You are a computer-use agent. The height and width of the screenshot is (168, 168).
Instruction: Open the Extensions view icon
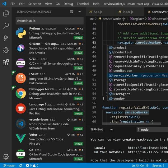pyautogui.click(x=6, y=62)
